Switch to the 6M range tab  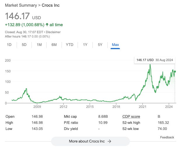pos(54,45)
